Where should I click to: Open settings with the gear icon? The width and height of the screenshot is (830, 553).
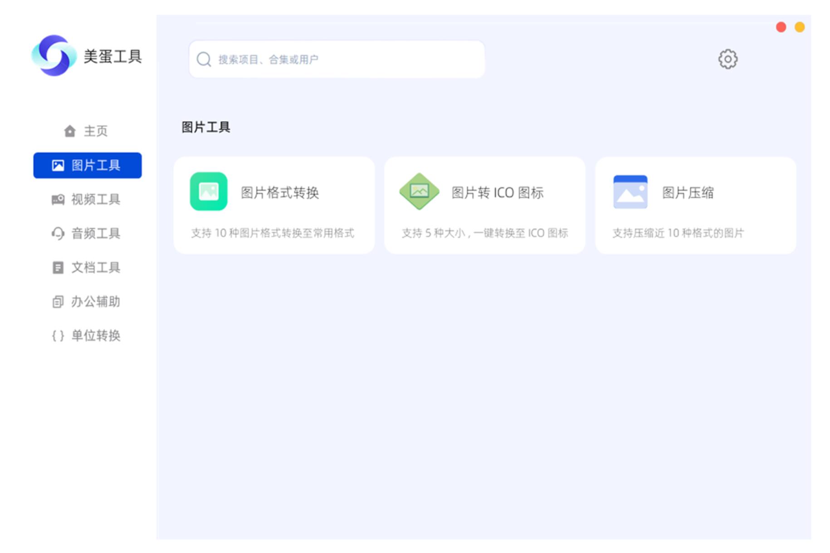(727, 59)
